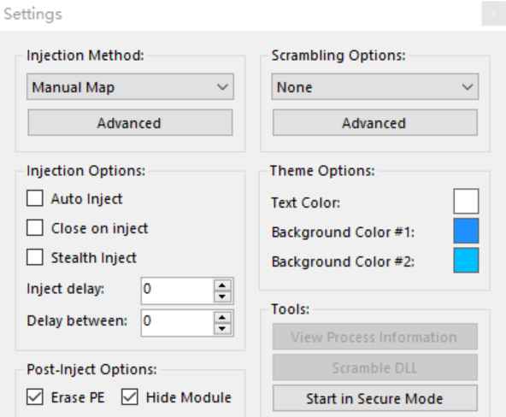Open Advanced scrambling settings
Viewport: 506px width, 417px height.
(x=374, y=122)
